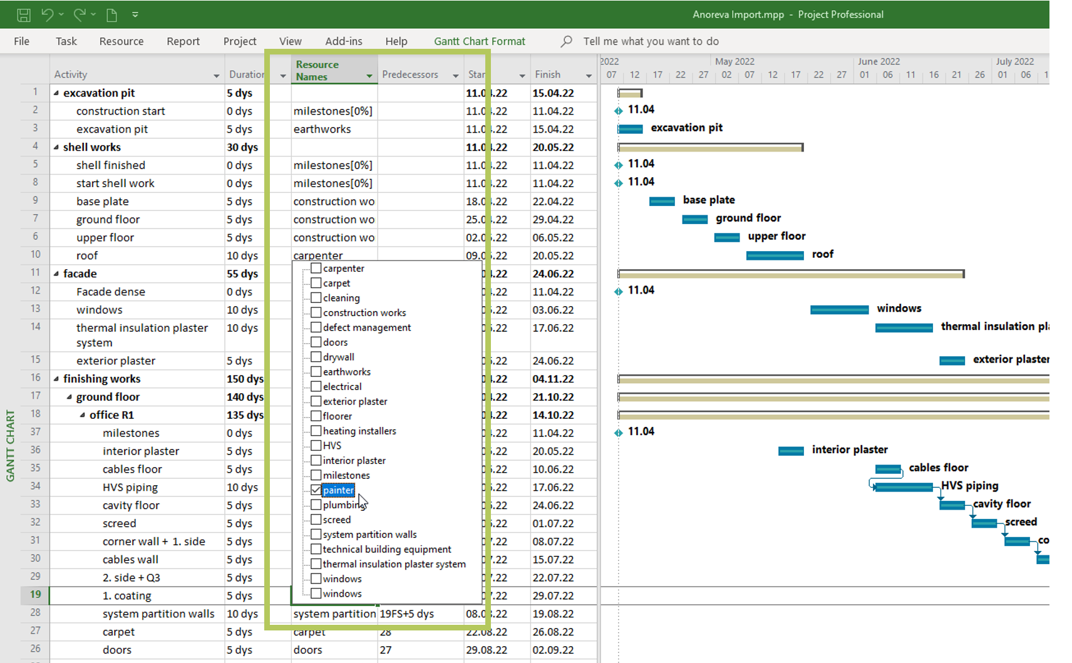Click the Redo arrow icon
Viewport: 1072px width, 663px height.
(80, 14)
